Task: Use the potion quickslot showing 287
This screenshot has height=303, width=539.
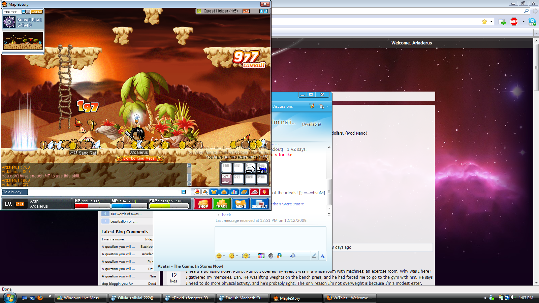Action: 250,168
